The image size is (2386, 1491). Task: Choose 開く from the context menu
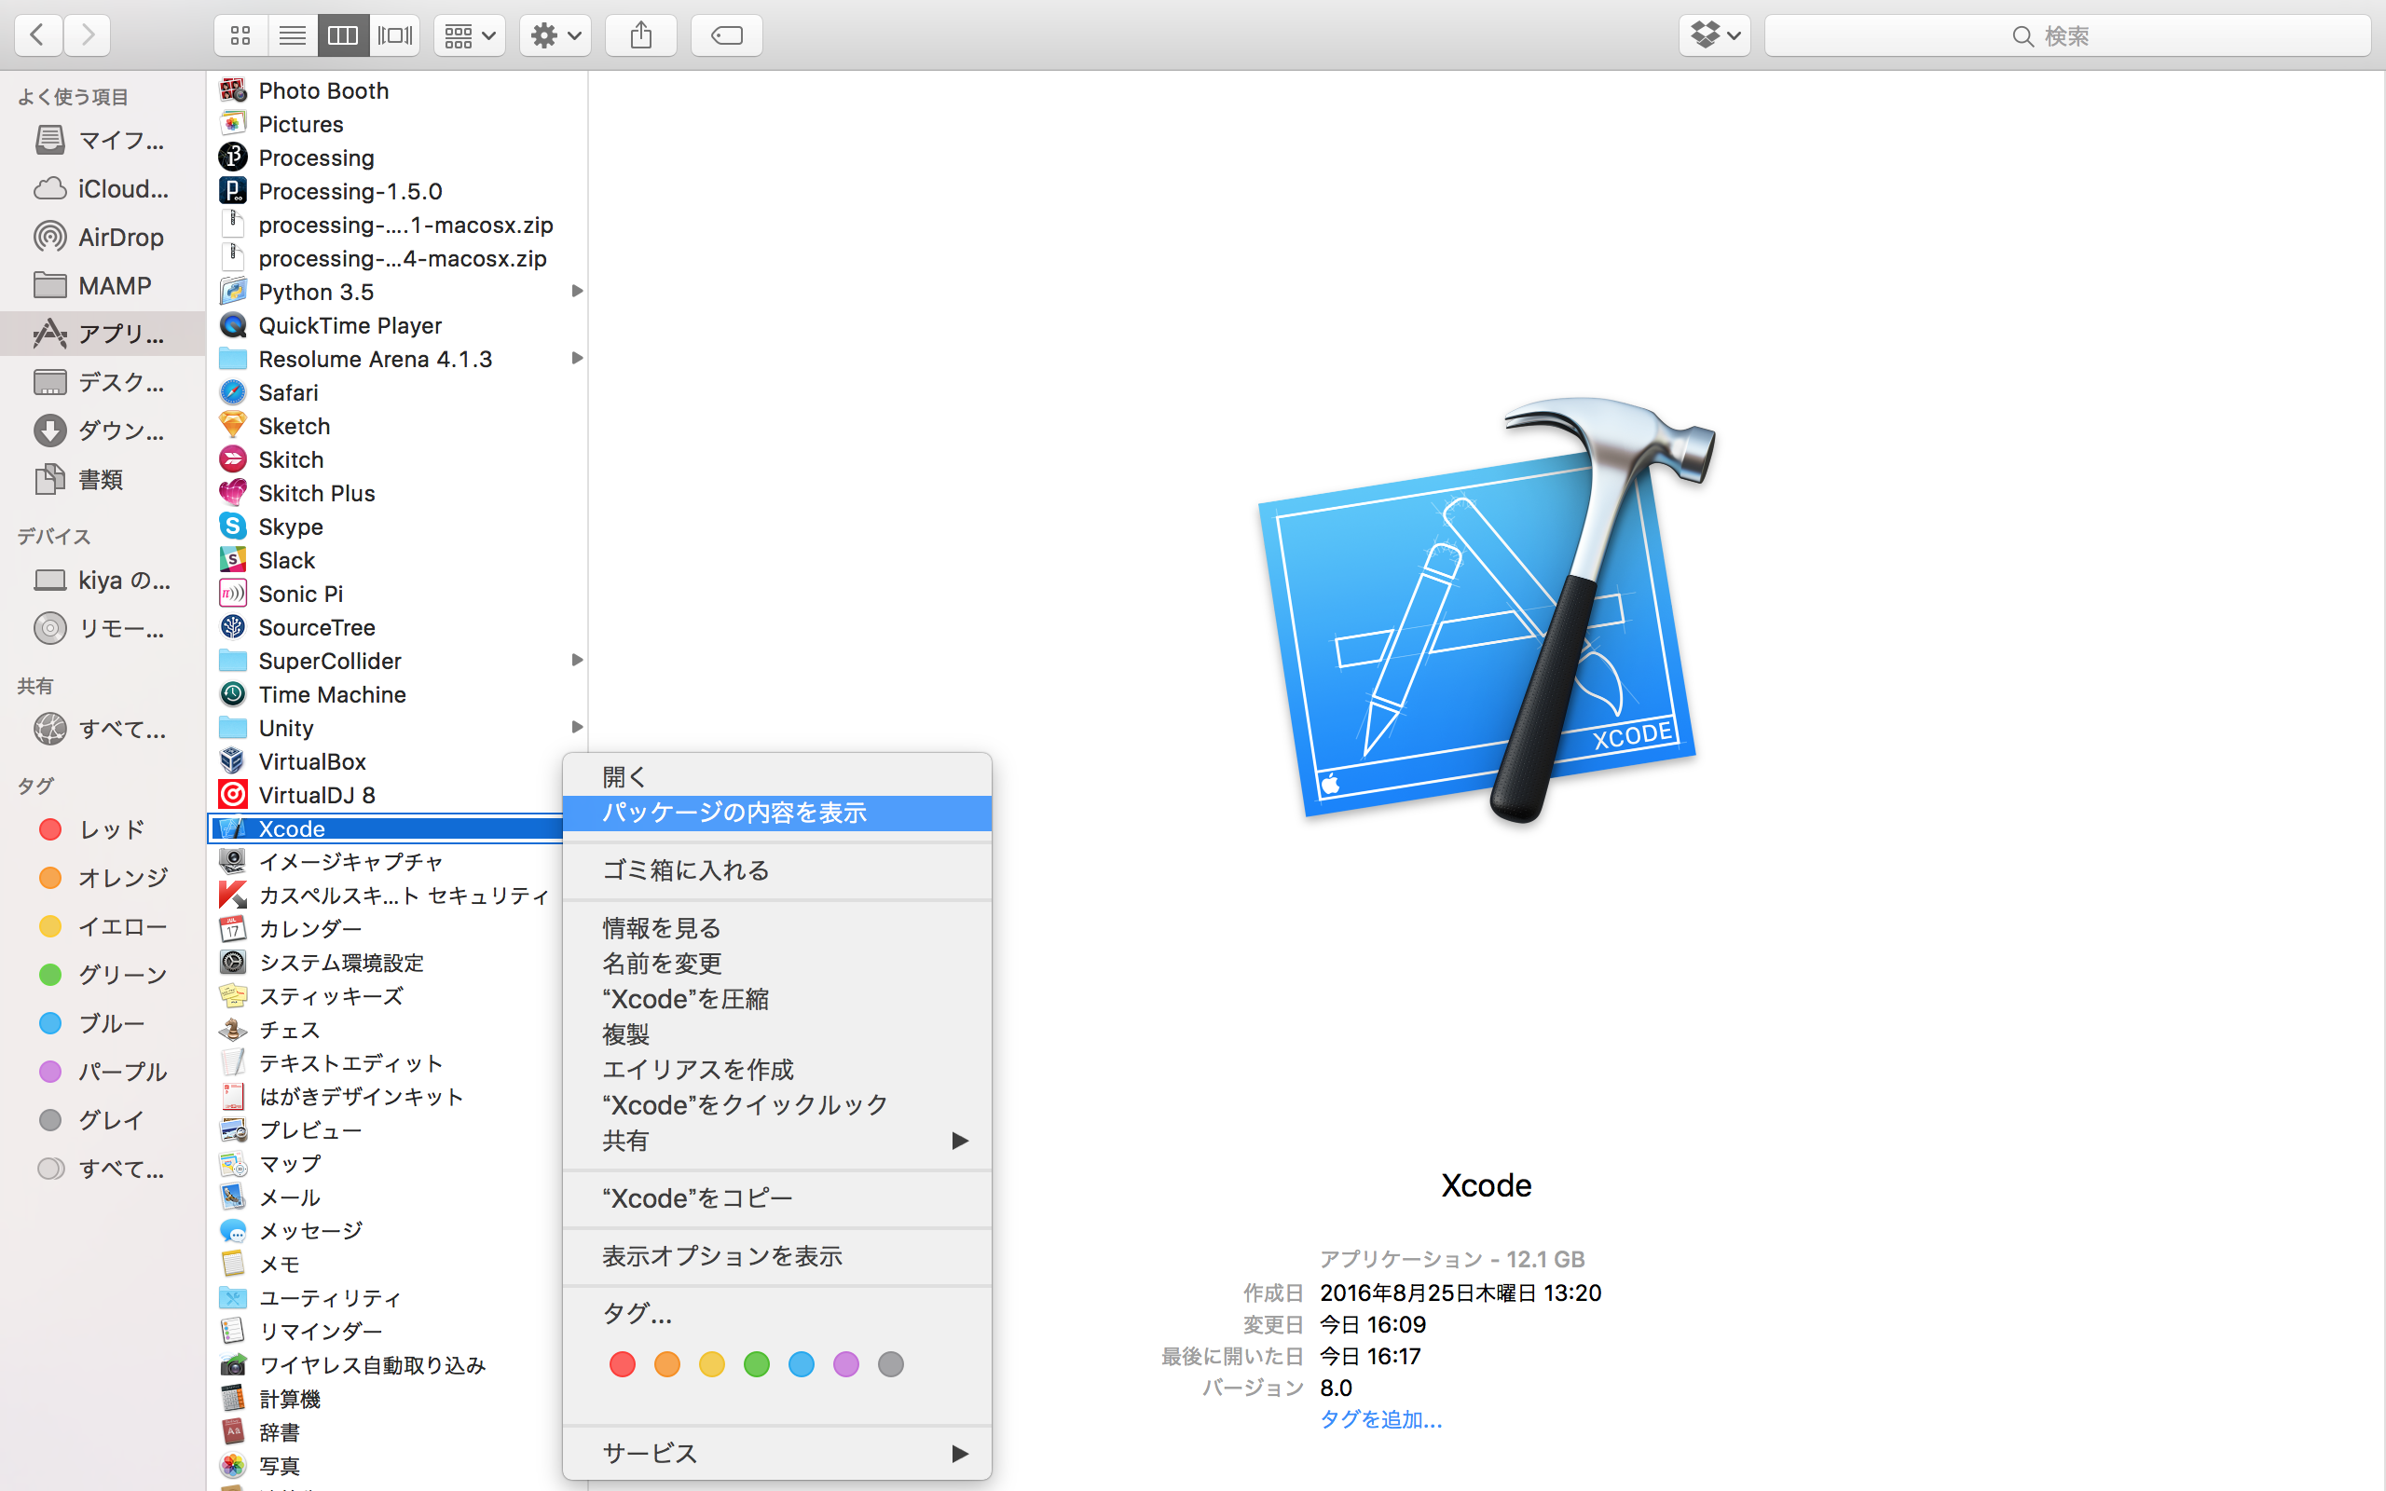[777, 777]
